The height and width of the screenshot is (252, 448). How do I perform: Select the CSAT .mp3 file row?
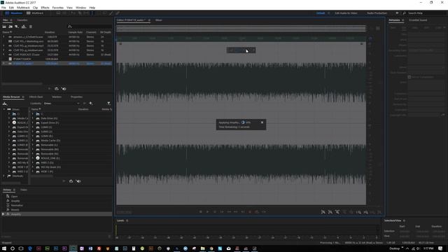[x=57, y=45]
